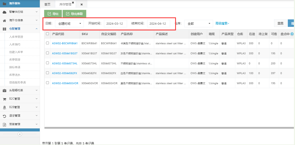Open product link ASW02-X0044573HL
This screenshot has height=145, width=295.
(x=65, y=63)
